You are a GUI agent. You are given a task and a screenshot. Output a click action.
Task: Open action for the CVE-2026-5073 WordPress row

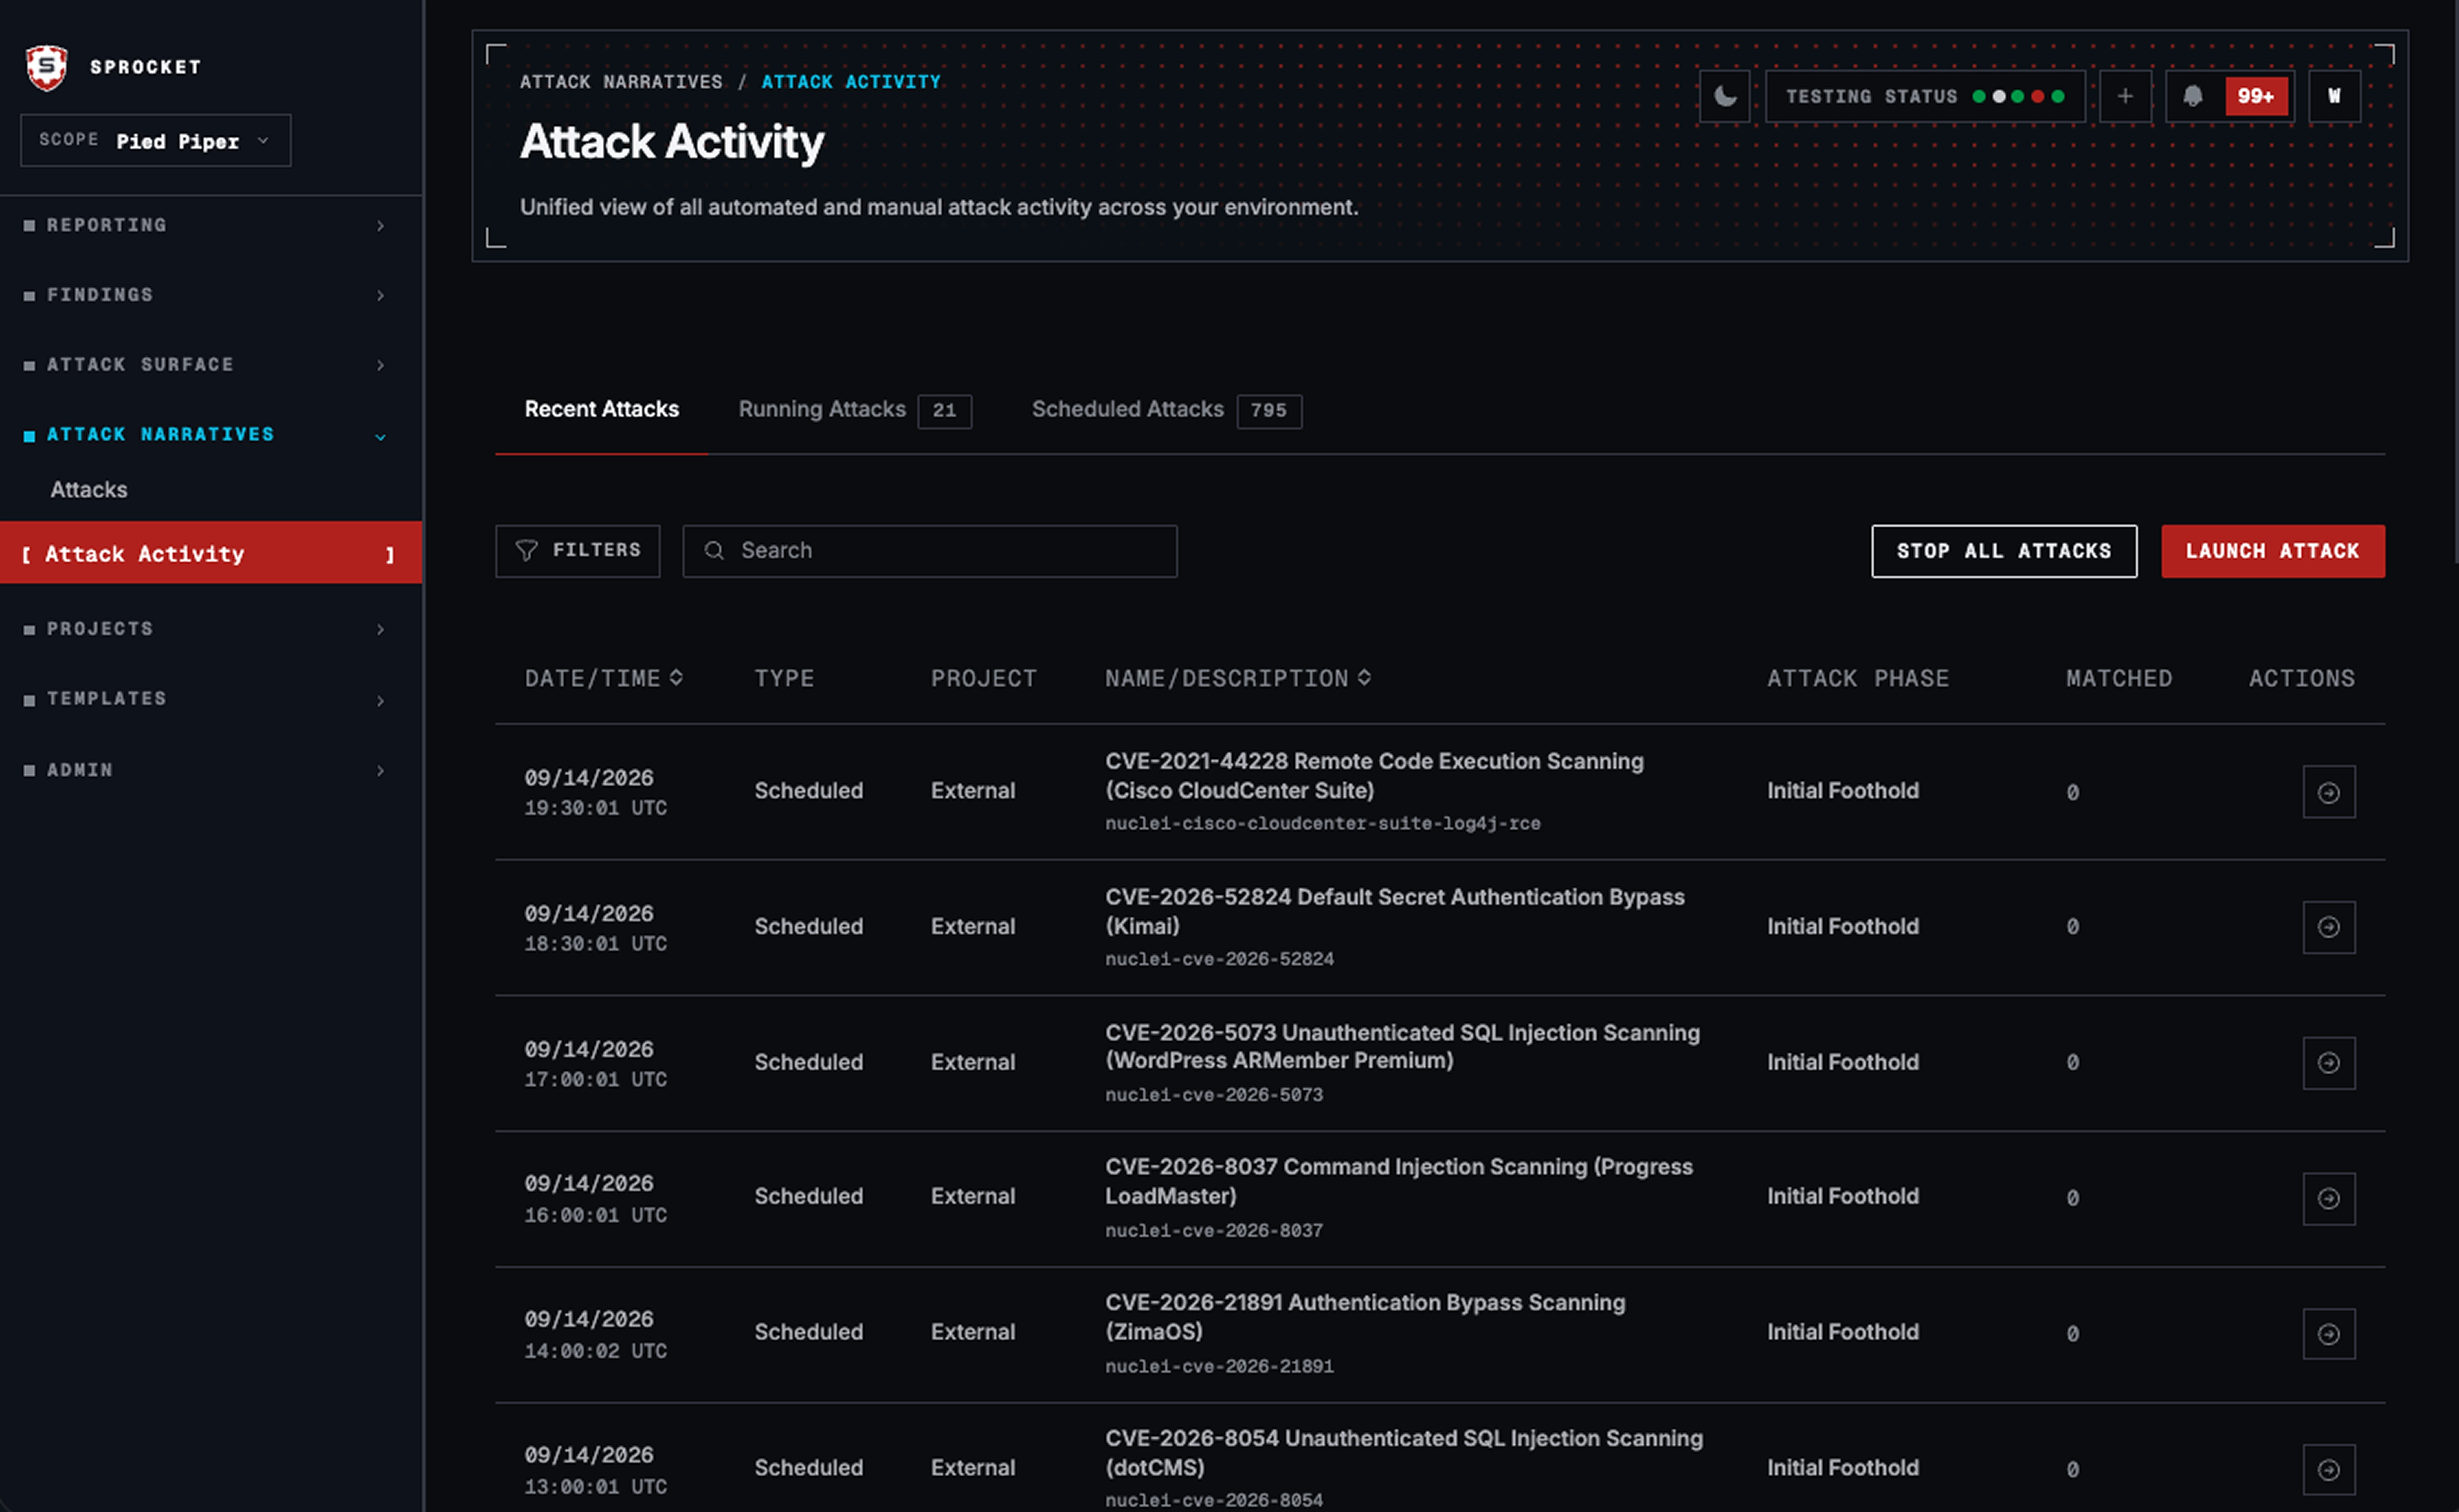tap(2329, 1063)
